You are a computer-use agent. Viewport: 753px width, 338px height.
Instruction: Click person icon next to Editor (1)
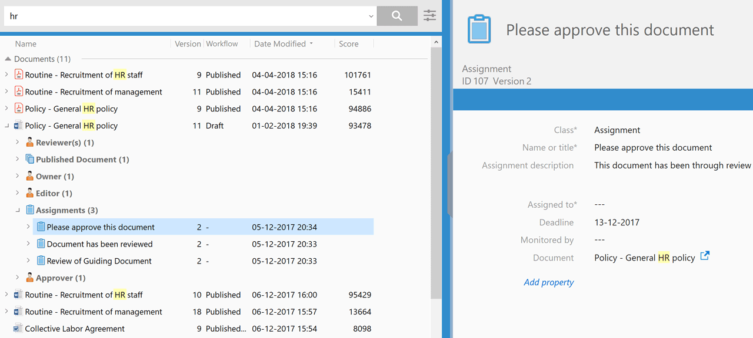29,193
